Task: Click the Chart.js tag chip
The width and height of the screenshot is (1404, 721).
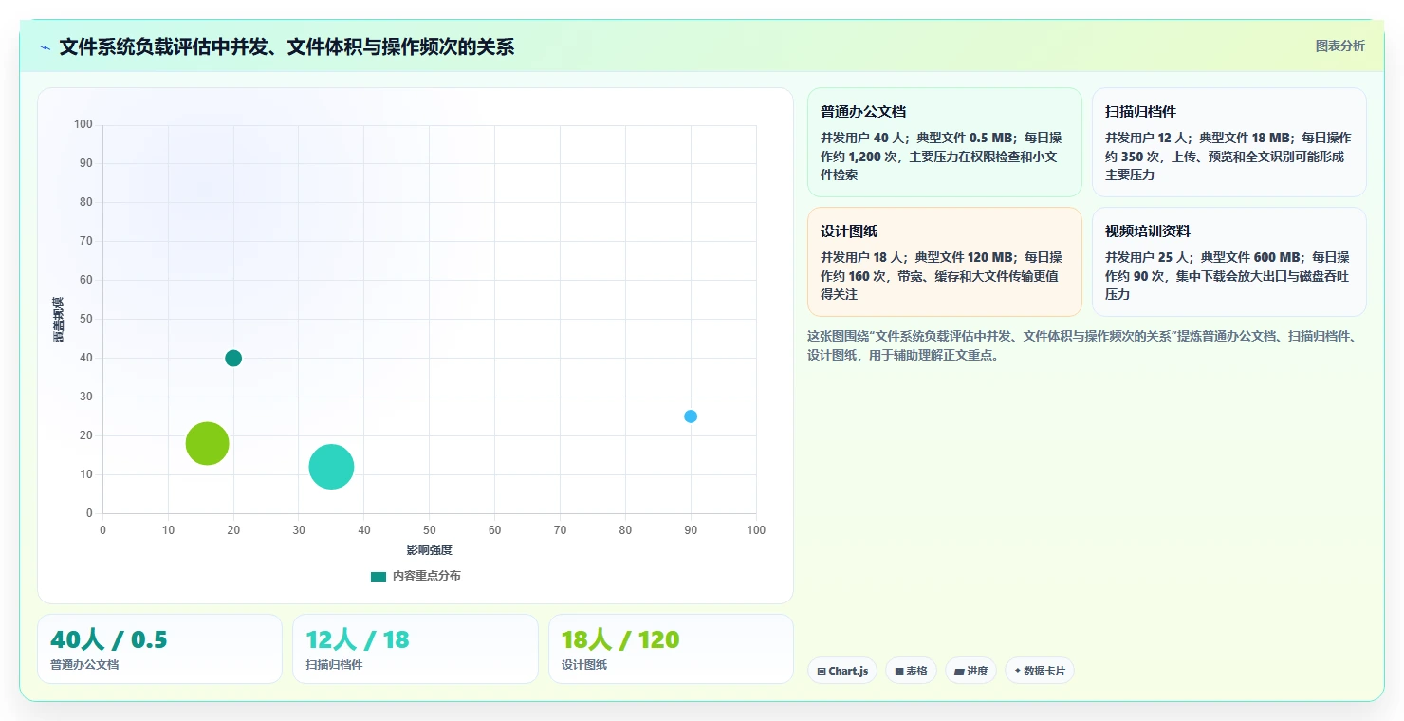Action: click(842, 671)
